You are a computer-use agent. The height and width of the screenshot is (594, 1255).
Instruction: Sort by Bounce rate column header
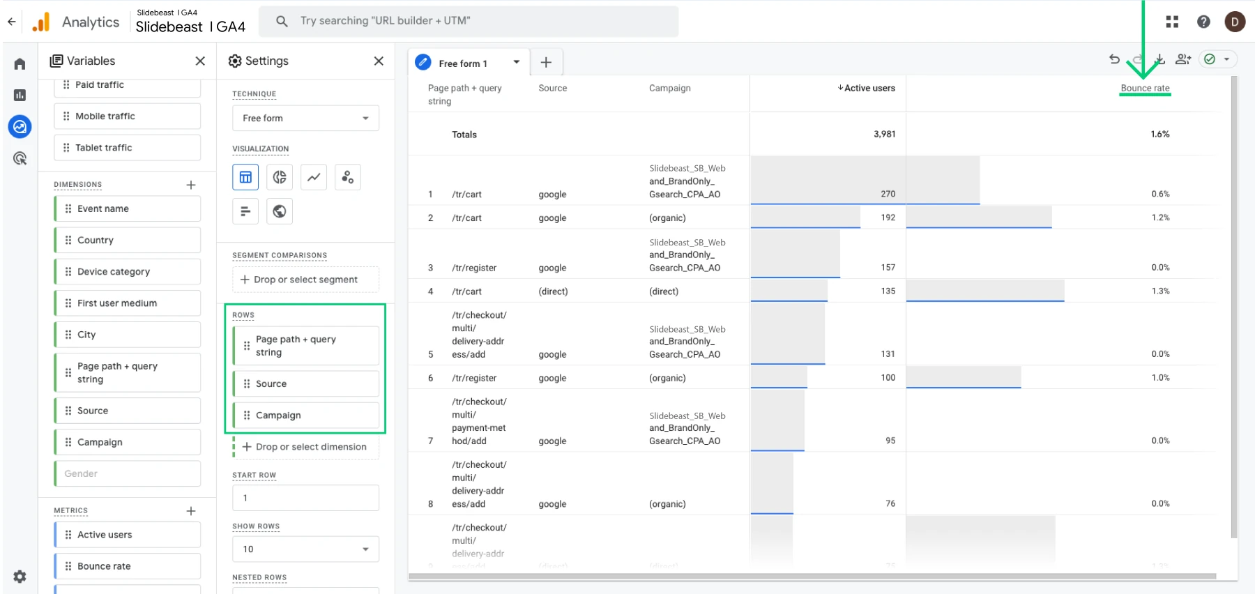pos(1145,88)
